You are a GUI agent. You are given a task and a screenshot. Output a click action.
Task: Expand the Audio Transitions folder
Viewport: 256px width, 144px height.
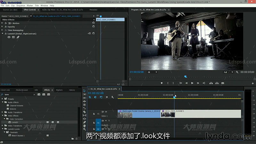coord(2,112)
